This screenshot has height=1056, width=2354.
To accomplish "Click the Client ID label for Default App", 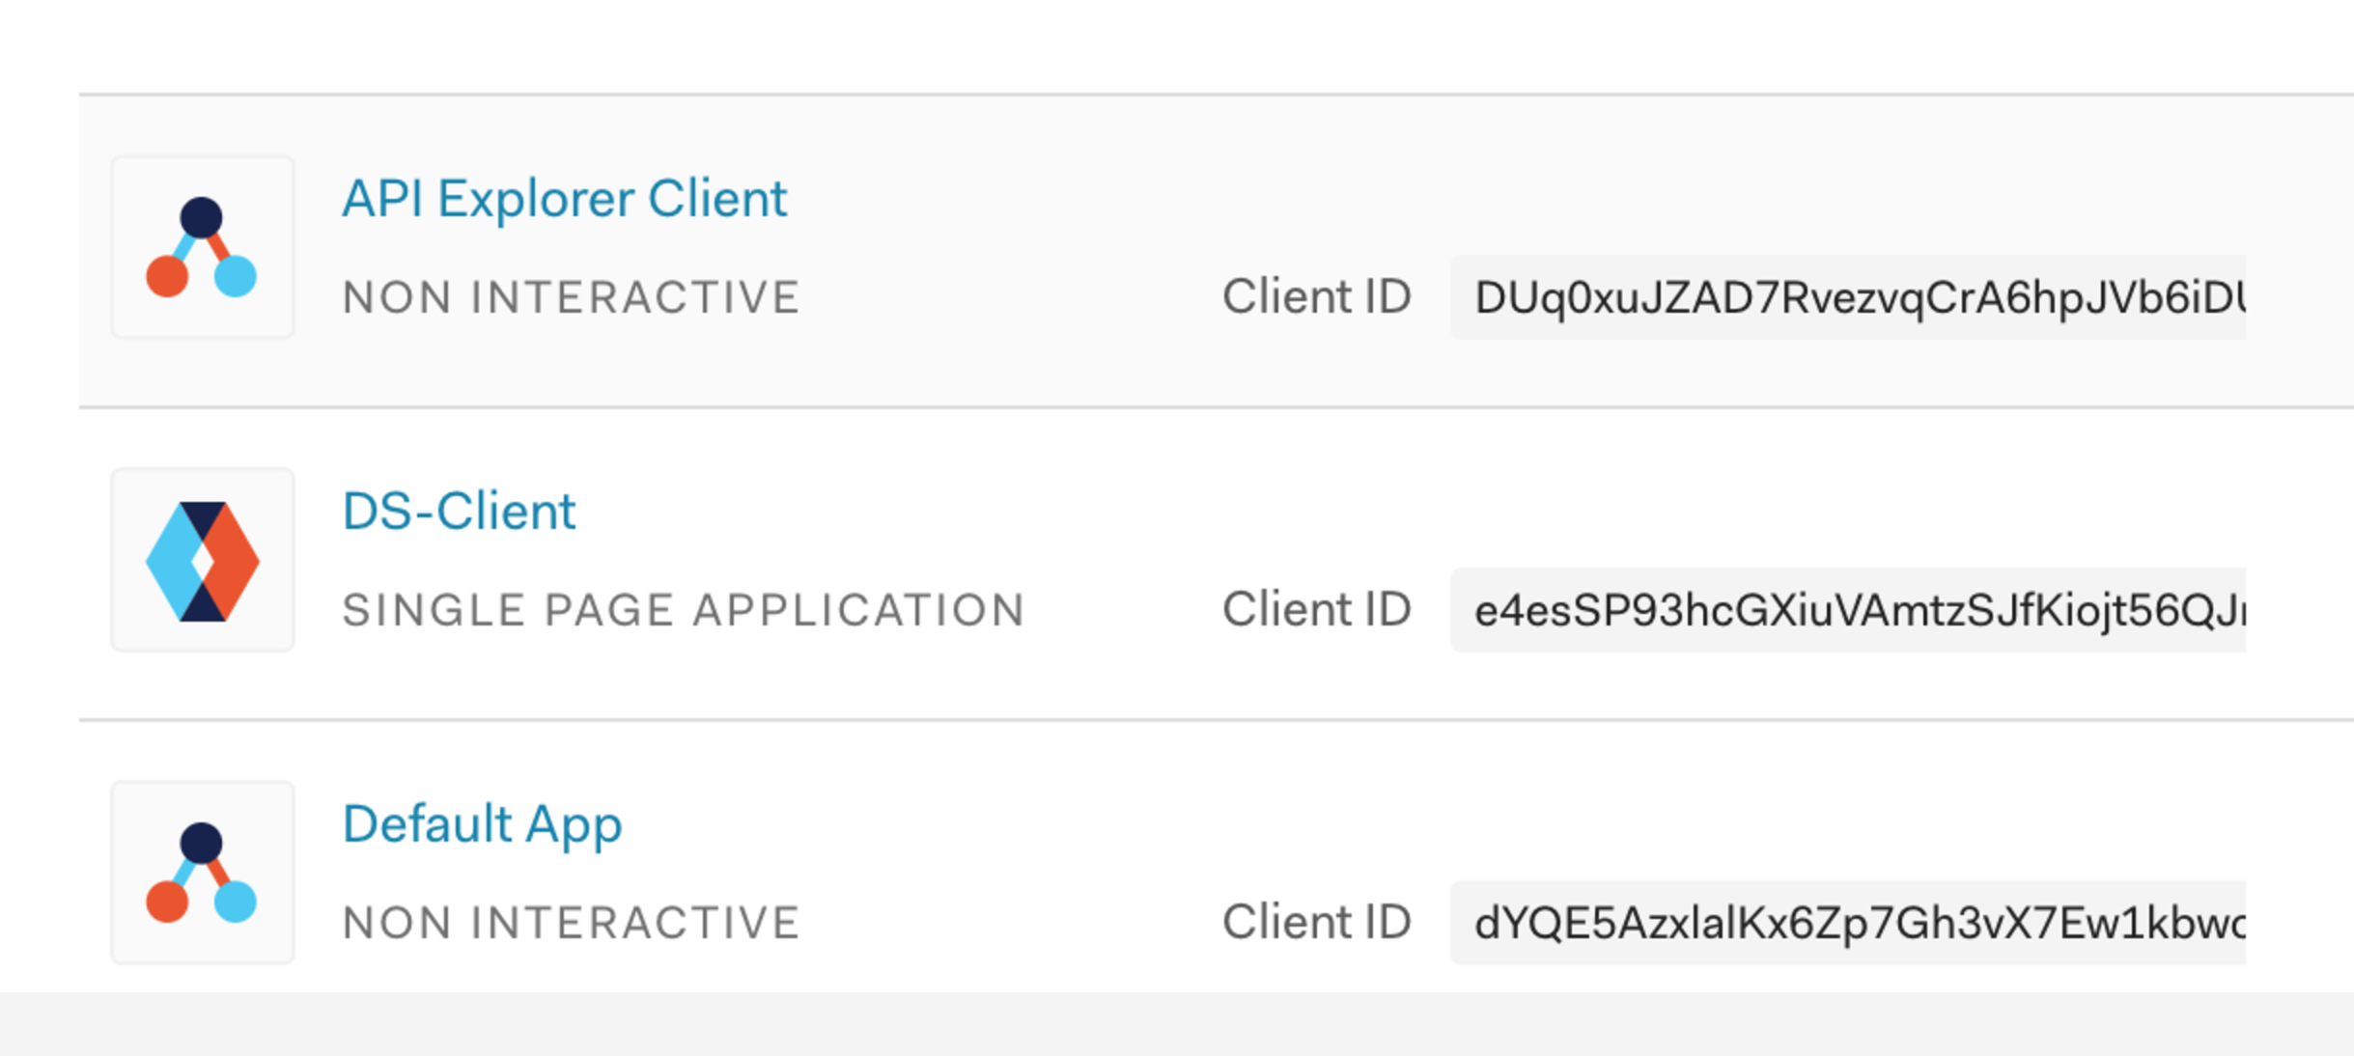I will tap(1317, 922).
